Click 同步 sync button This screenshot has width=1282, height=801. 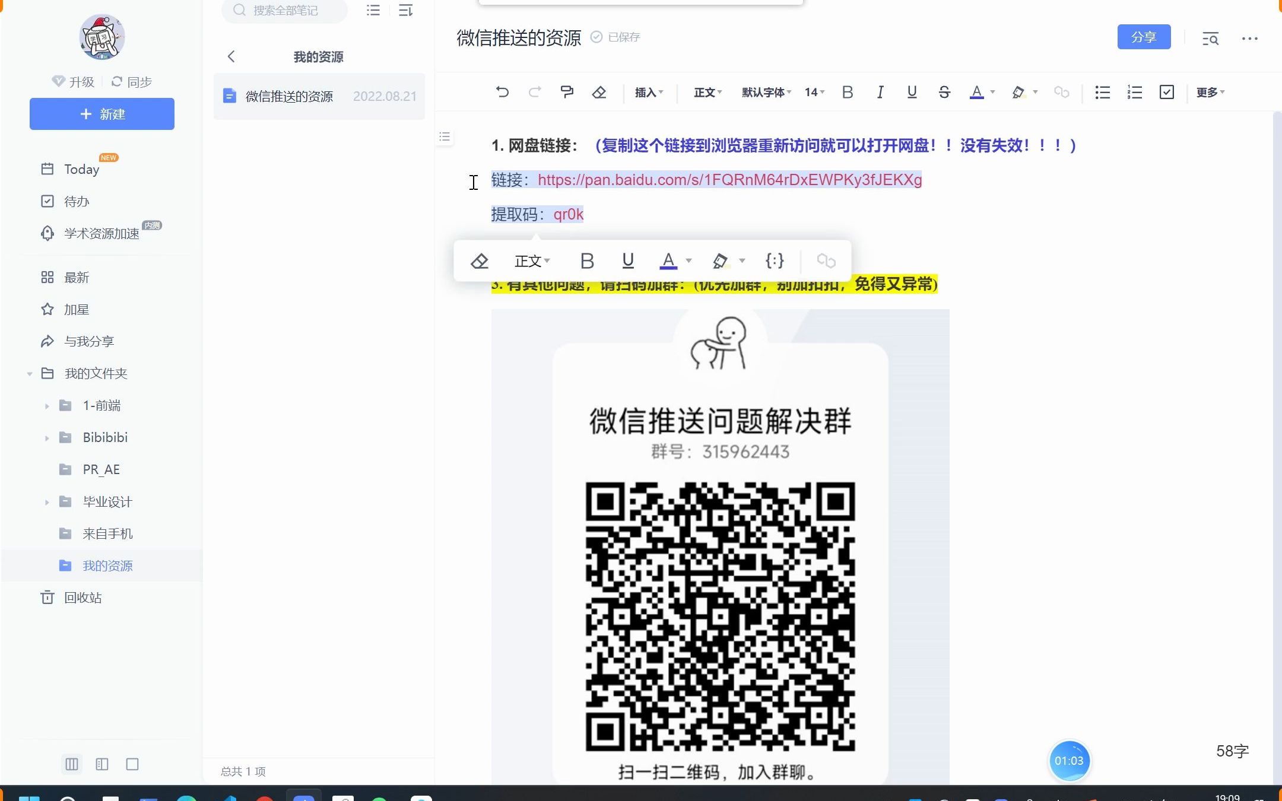click(x=132, y=82)
